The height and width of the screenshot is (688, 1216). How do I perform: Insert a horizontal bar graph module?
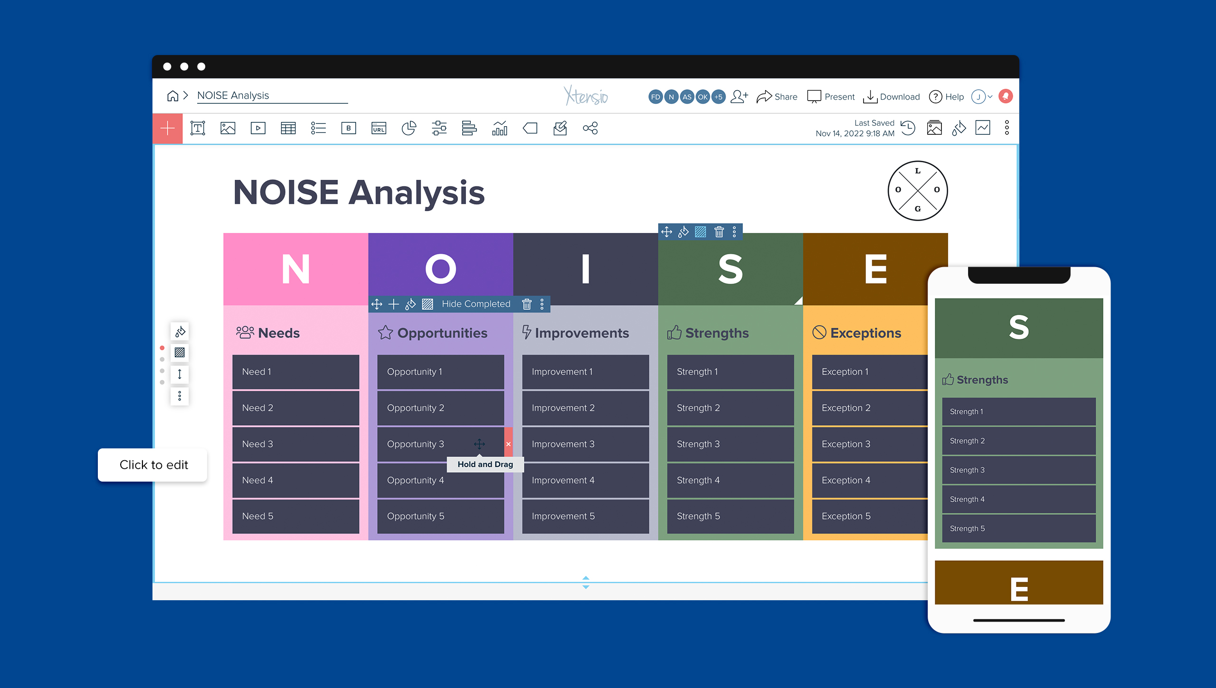(469, 128)
